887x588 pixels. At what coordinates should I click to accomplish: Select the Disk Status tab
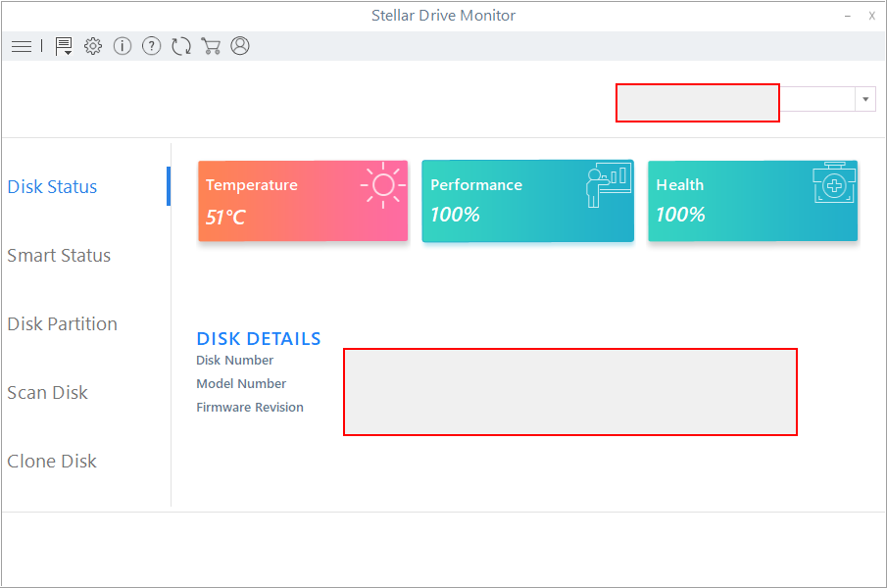[x=52, y=186]
